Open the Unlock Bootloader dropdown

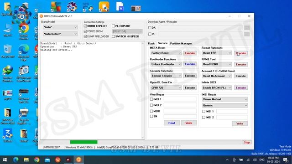pos(166,64)
